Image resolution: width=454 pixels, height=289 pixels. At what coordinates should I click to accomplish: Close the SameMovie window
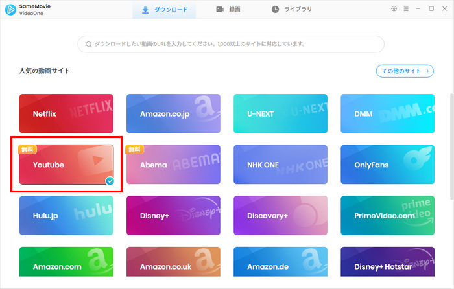point(445,8)
